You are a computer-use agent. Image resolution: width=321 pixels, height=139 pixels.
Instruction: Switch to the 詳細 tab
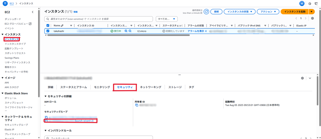click(x=50, y=87)
